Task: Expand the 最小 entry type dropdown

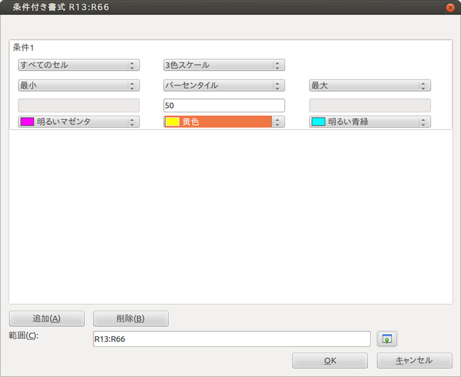Action: pyautogui.click(x=79, y=86)
